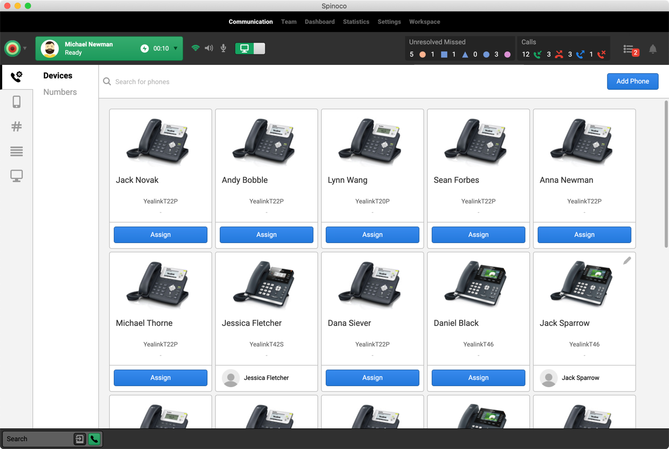This screenshot has height=449, width=669.
Task: Open the Statistics tab
Action: point(356,22)
